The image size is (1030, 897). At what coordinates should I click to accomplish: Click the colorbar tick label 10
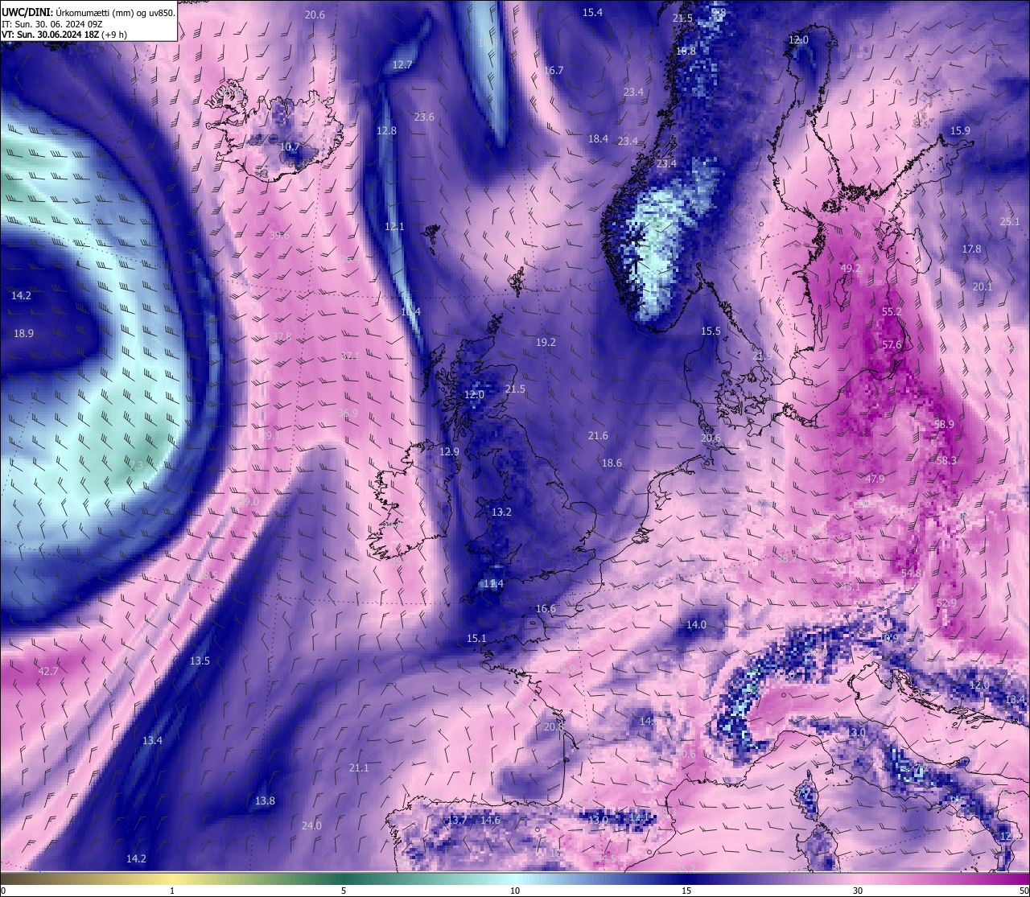click(x=515, y=891)
